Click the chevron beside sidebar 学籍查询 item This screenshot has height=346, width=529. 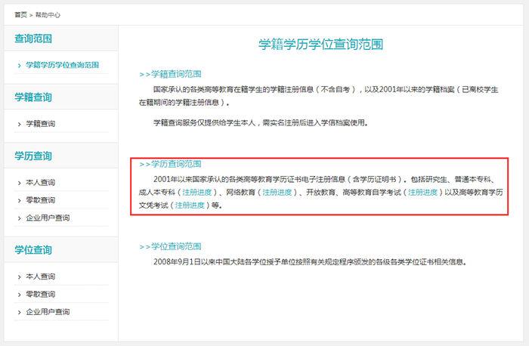pyautogui.click(x=19, y=124)
